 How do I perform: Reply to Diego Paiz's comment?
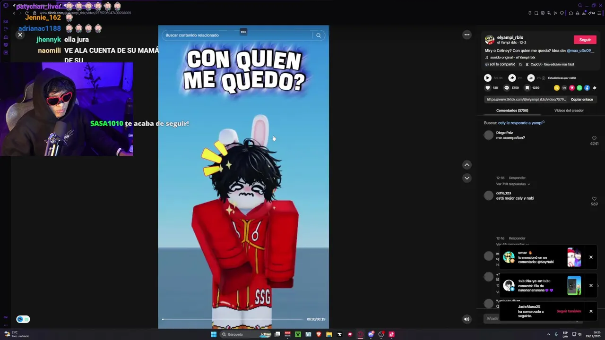[517, 178]
